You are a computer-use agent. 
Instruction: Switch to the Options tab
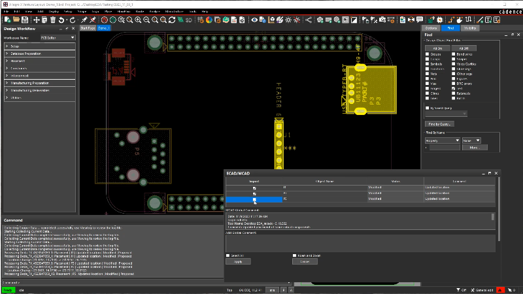431,28
